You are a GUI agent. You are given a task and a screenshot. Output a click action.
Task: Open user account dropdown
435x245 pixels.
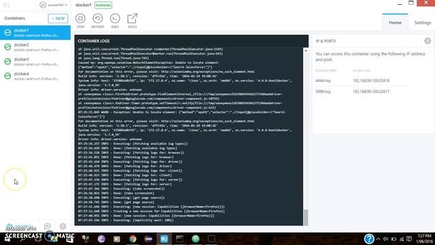[54, 5]
